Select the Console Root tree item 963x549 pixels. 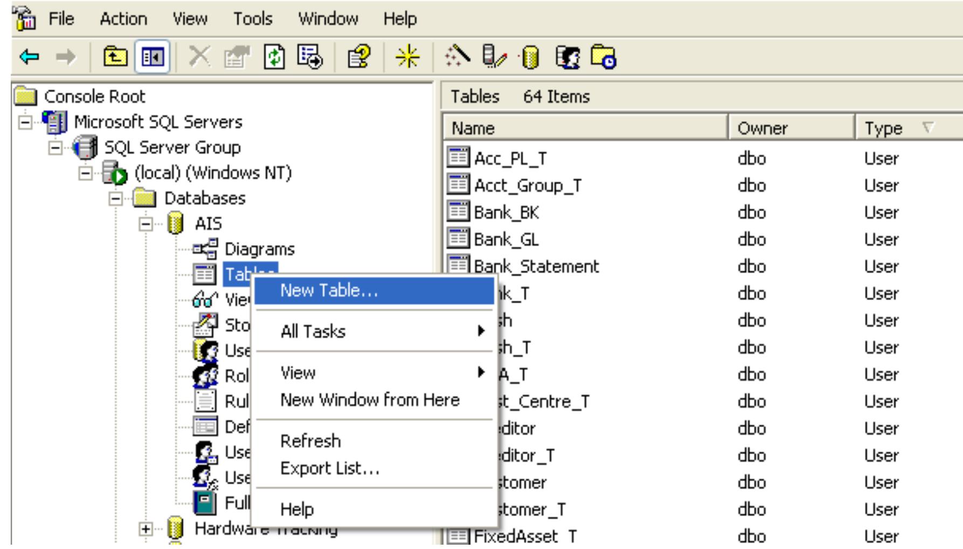(94, 96)
